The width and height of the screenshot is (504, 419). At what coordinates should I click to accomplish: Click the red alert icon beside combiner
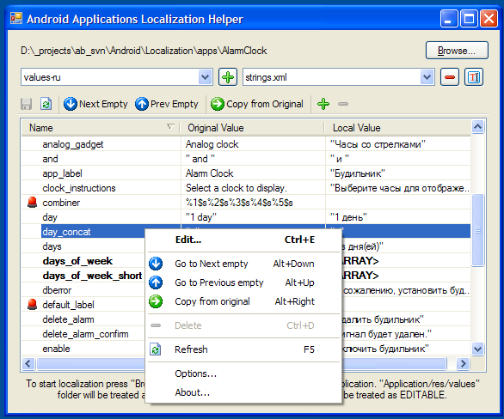32,203
